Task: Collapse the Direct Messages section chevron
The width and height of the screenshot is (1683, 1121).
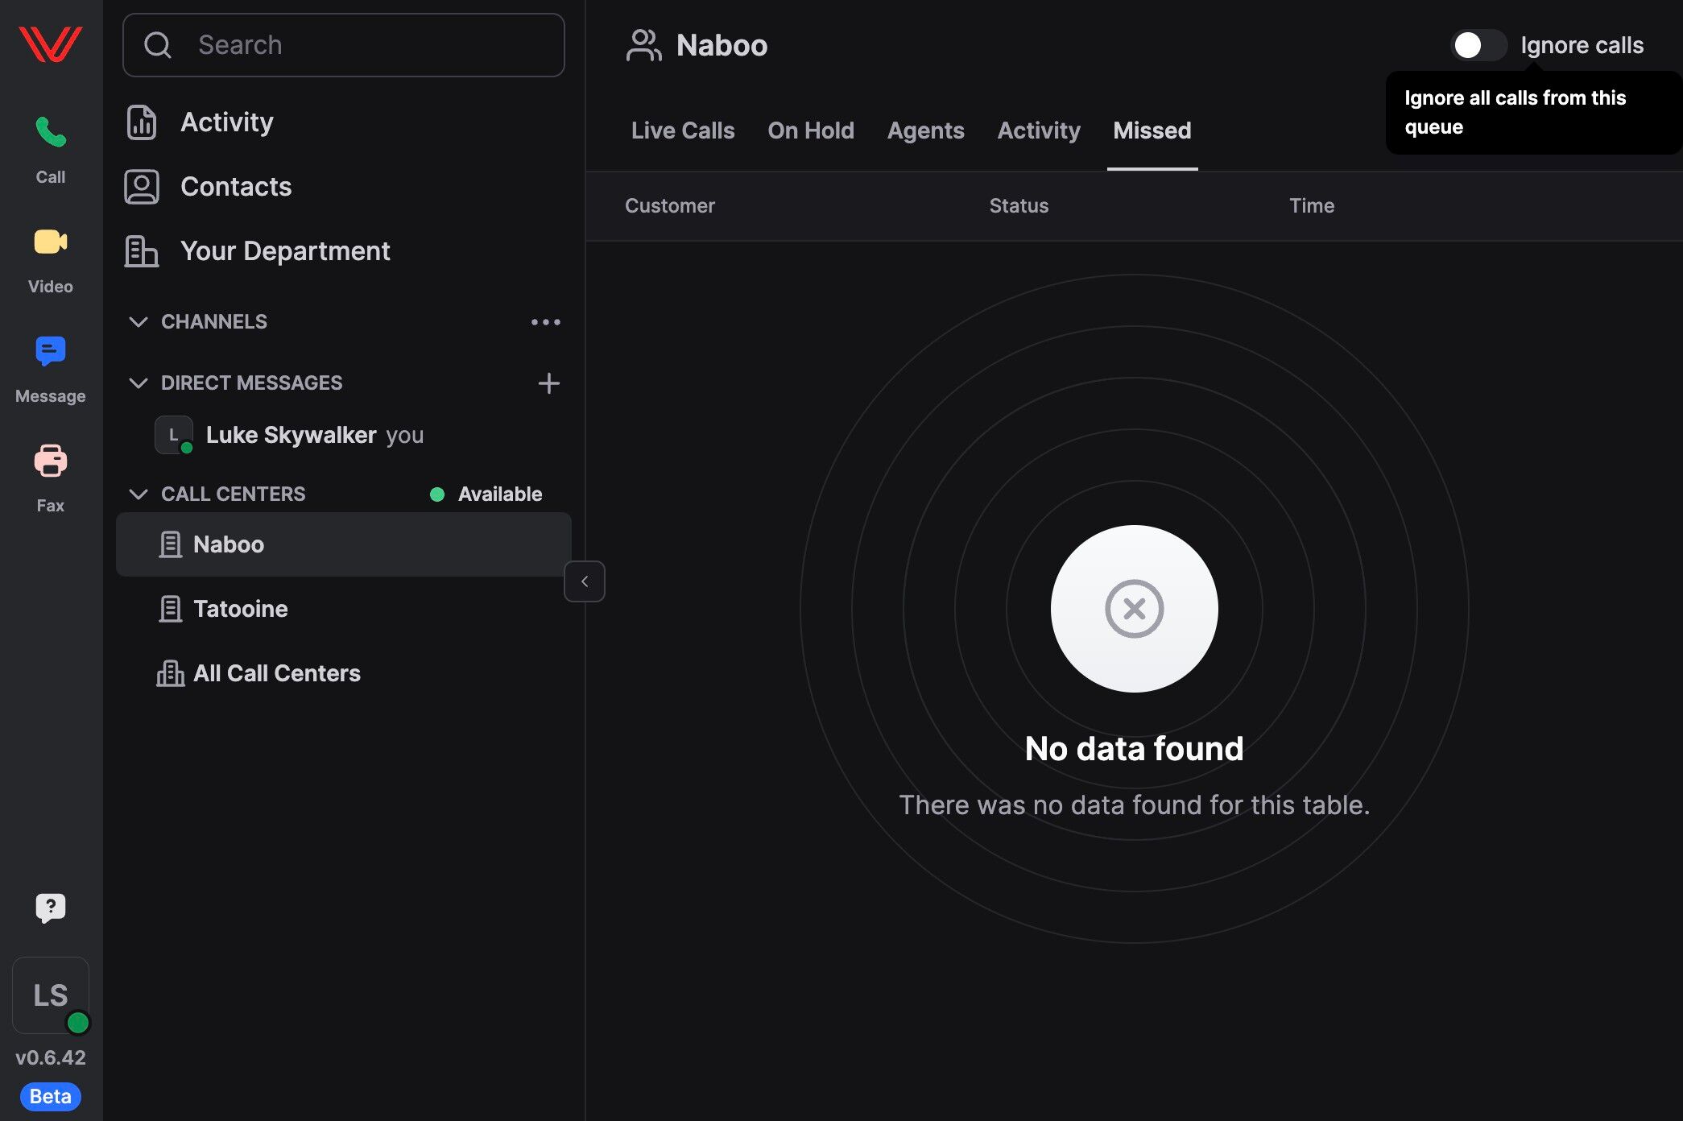Action: (x=139, y=383)
